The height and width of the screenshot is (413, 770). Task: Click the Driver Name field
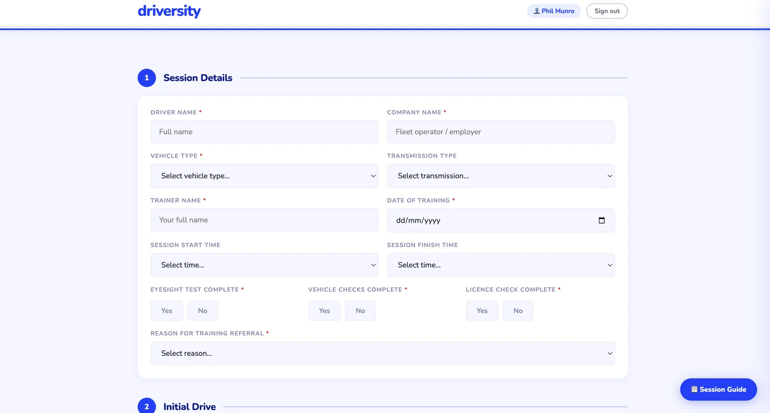pos(264,132)
